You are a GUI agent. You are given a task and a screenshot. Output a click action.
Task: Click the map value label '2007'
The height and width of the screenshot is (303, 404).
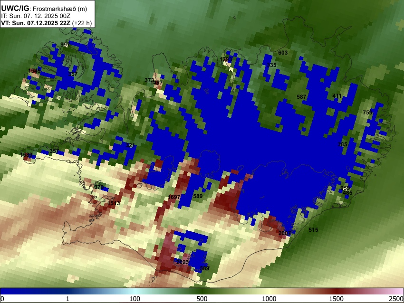(285, 233)
